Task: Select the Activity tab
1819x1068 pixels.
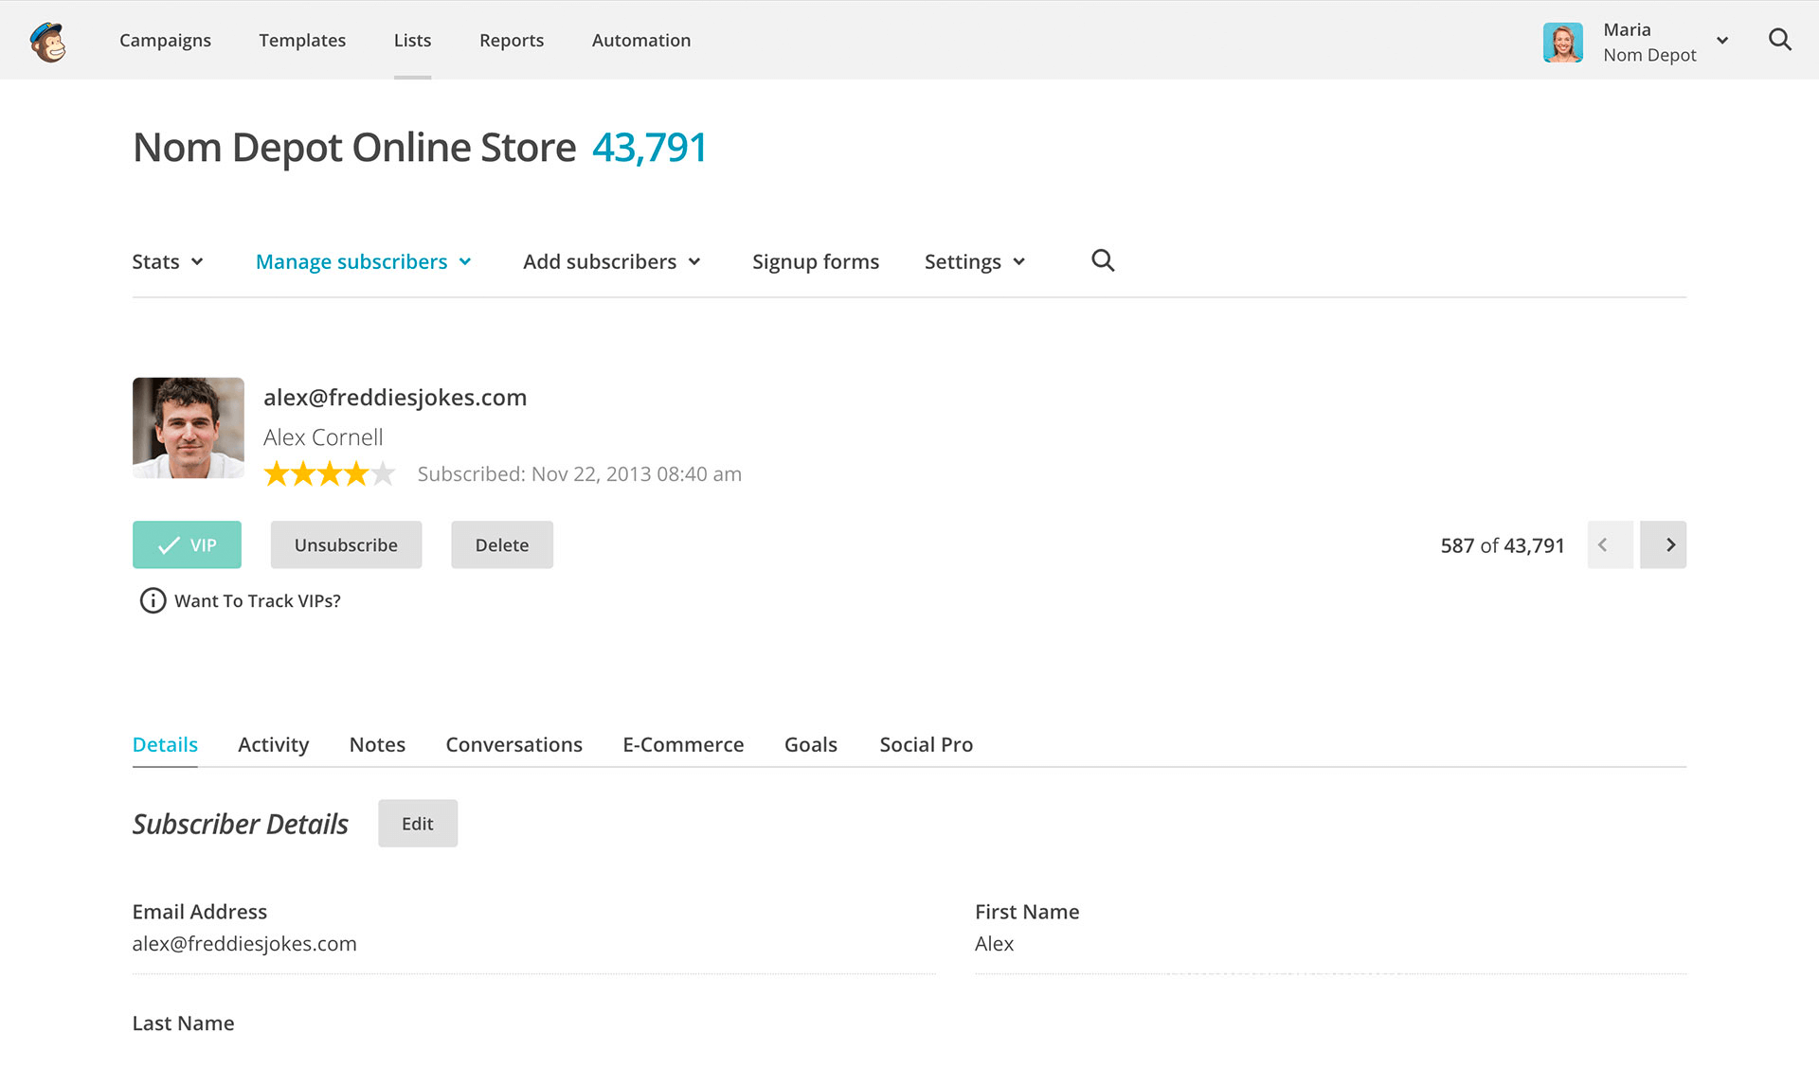Action: (x=274, y=744)
